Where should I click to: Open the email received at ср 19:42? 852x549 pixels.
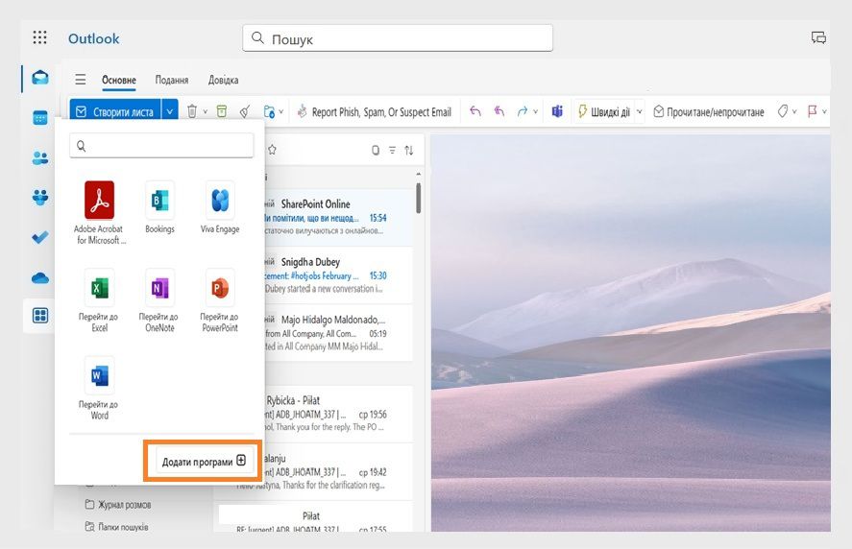pos(338,472)
